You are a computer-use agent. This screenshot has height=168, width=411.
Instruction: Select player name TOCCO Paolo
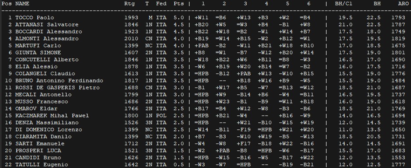[x=35, y=18]
